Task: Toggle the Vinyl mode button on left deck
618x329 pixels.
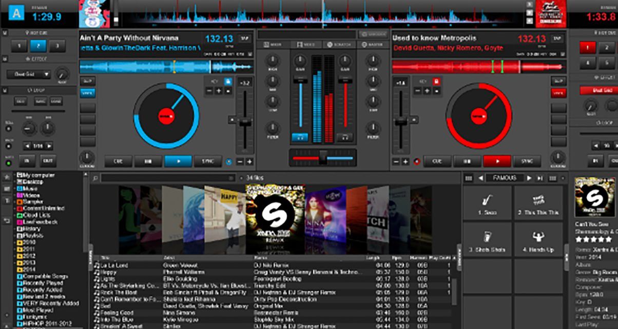Action: tap(87, 93)
